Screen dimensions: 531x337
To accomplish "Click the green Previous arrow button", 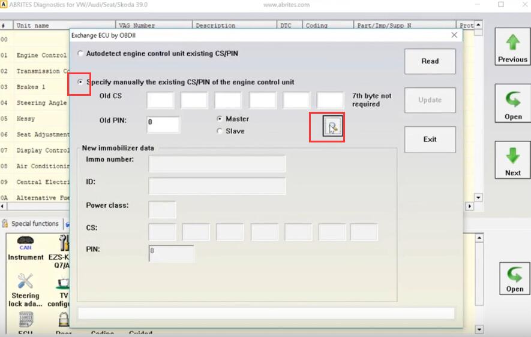I will coord(512,47).
